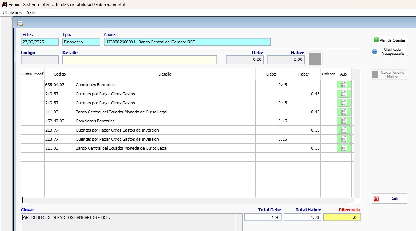This screenshot has height=231, width=416.
Task: Click the Fecha field showing 27/02/2025
Action: tap(40, 42)
